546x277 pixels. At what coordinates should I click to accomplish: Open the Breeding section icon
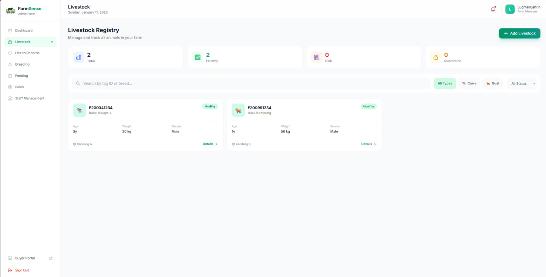click(x=10, y=64)
